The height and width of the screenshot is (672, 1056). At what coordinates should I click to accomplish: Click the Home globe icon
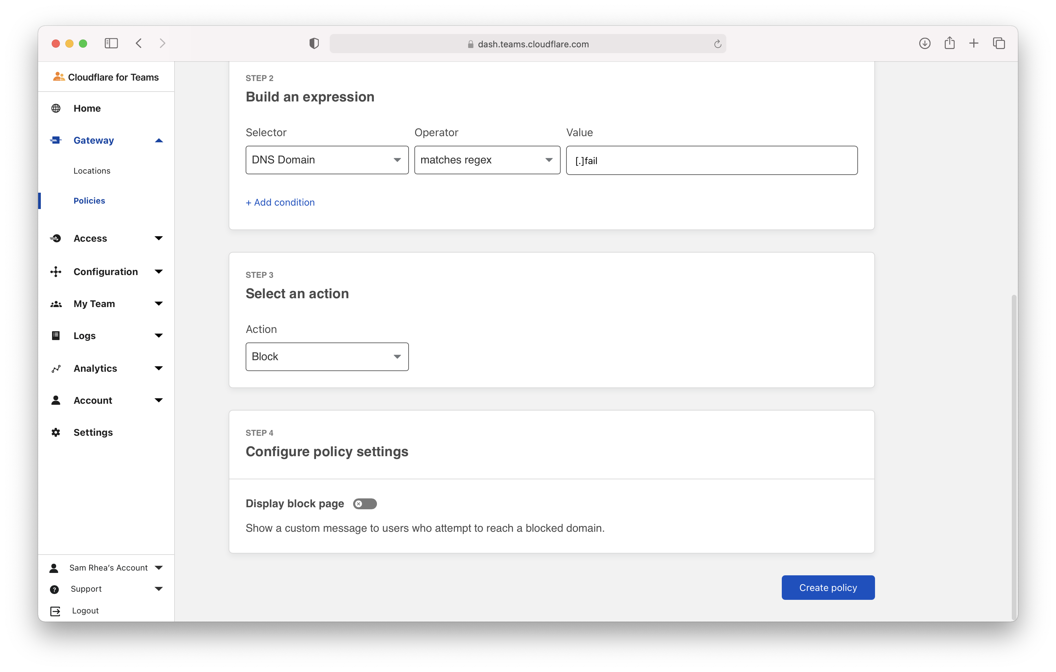click(x=56, y=108)
